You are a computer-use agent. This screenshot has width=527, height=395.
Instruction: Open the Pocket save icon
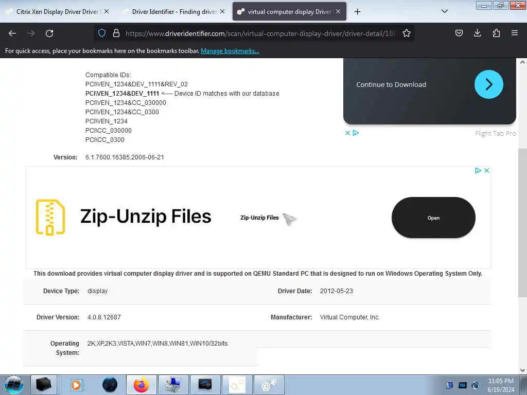coord(459,33)
